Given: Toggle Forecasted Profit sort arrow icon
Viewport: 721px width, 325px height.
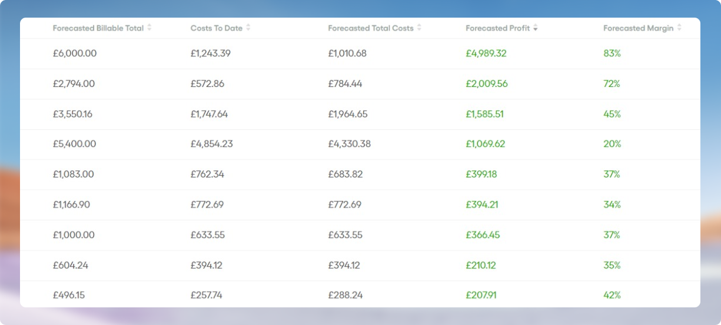Looking at the screenshot, I should tap(536, 28).
